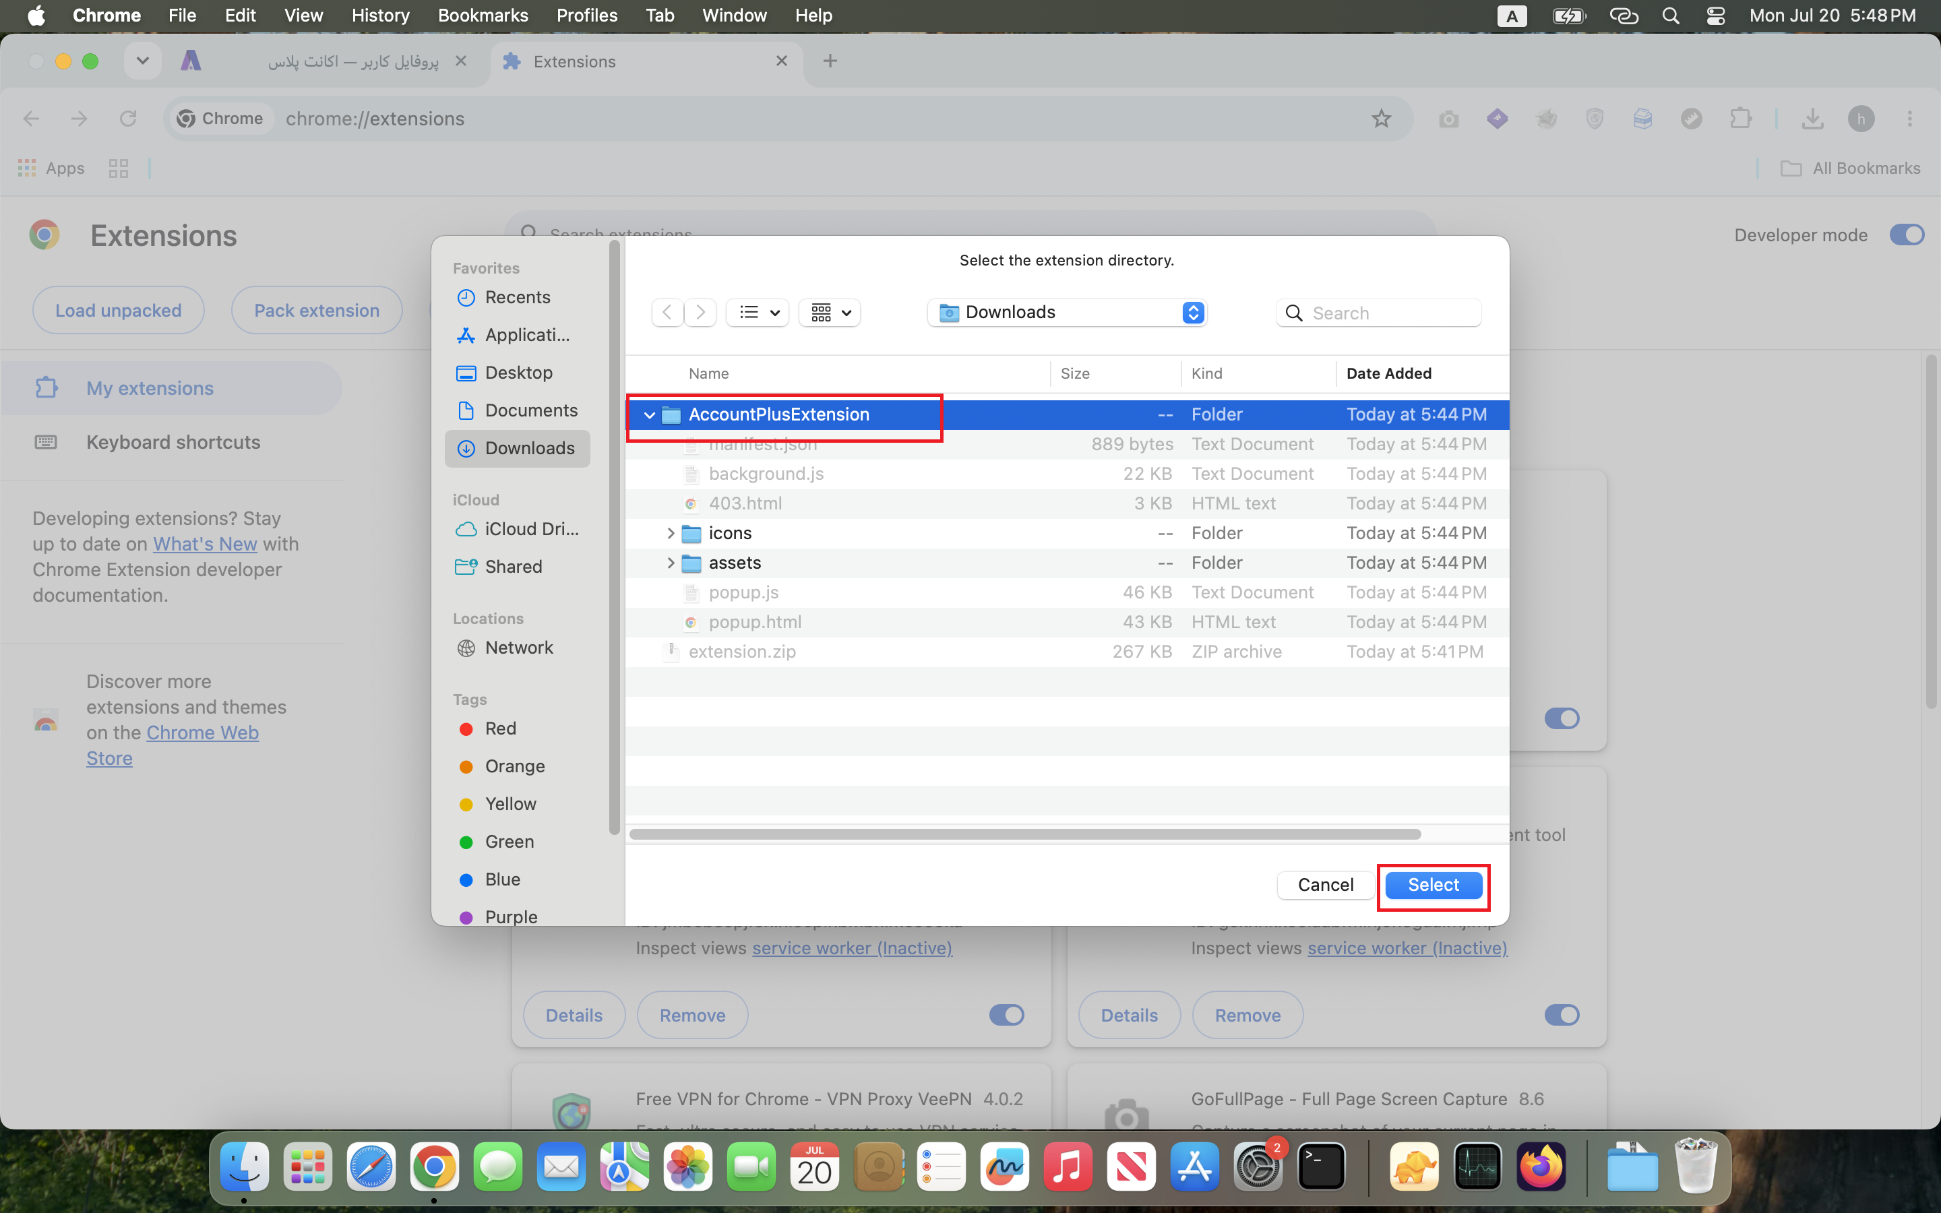This screenshot has width=1941, height=1213.
Task: Select Desktop in the sidebar
Action: tap(518, 373)
